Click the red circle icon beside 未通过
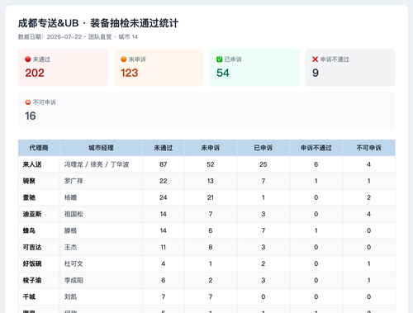This screenshot has width=413, height=313. tap(28, 59)
